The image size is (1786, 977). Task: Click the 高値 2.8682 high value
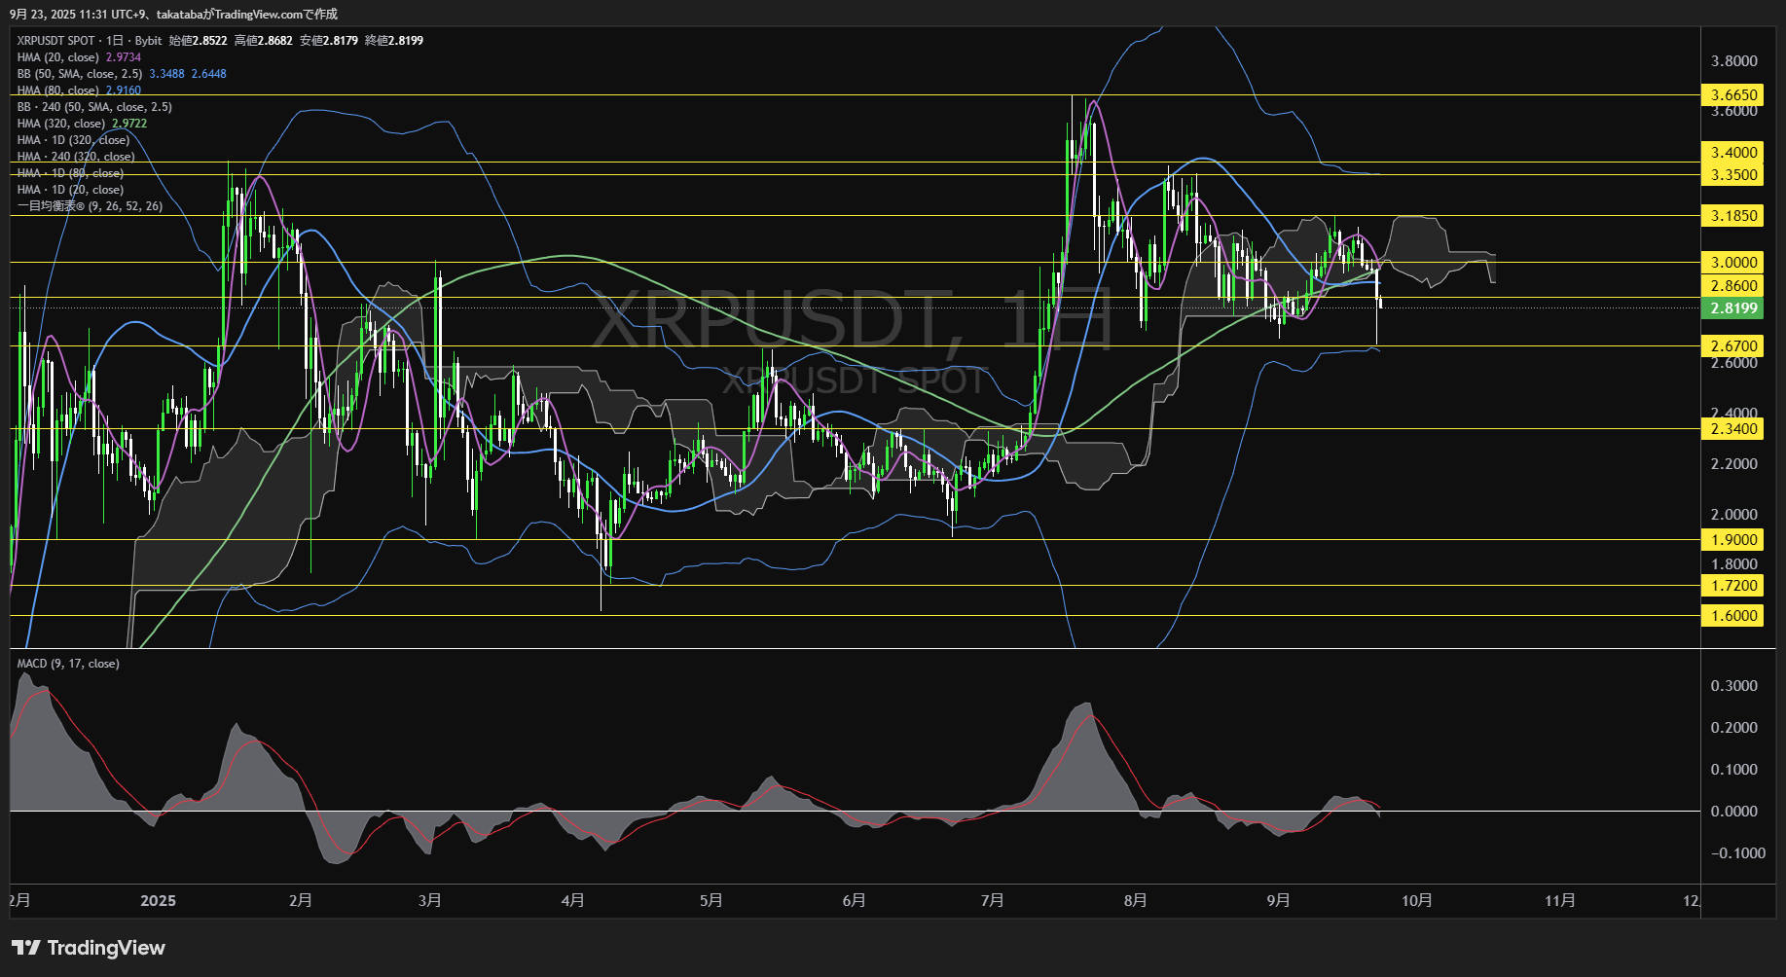pos(264,41)
